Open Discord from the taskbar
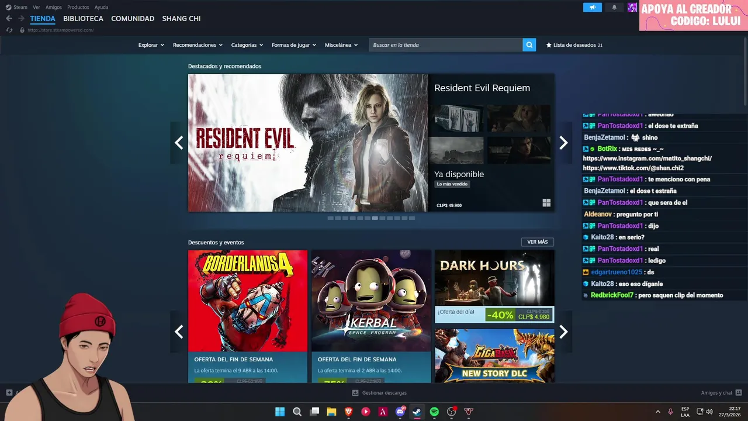Viewport: 748px width, 421px height. pyautogui.click(x=400, y=412)
